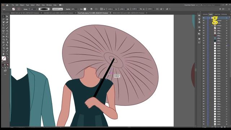Switch to the Asset Export panel tab
Image resolution: width=231 pixels, height=130 pixels.
pos(217,14)
